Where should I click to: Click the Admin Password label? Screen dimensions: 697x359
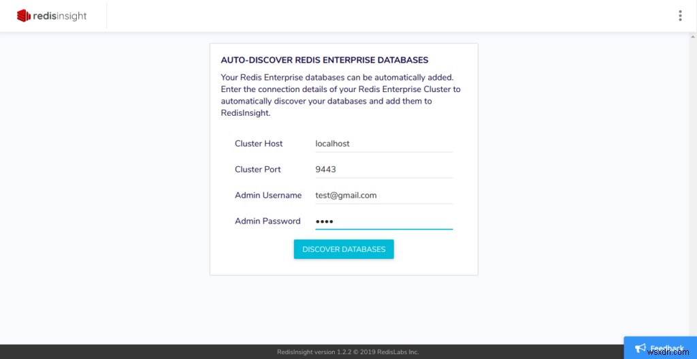(x=268, y=221)
